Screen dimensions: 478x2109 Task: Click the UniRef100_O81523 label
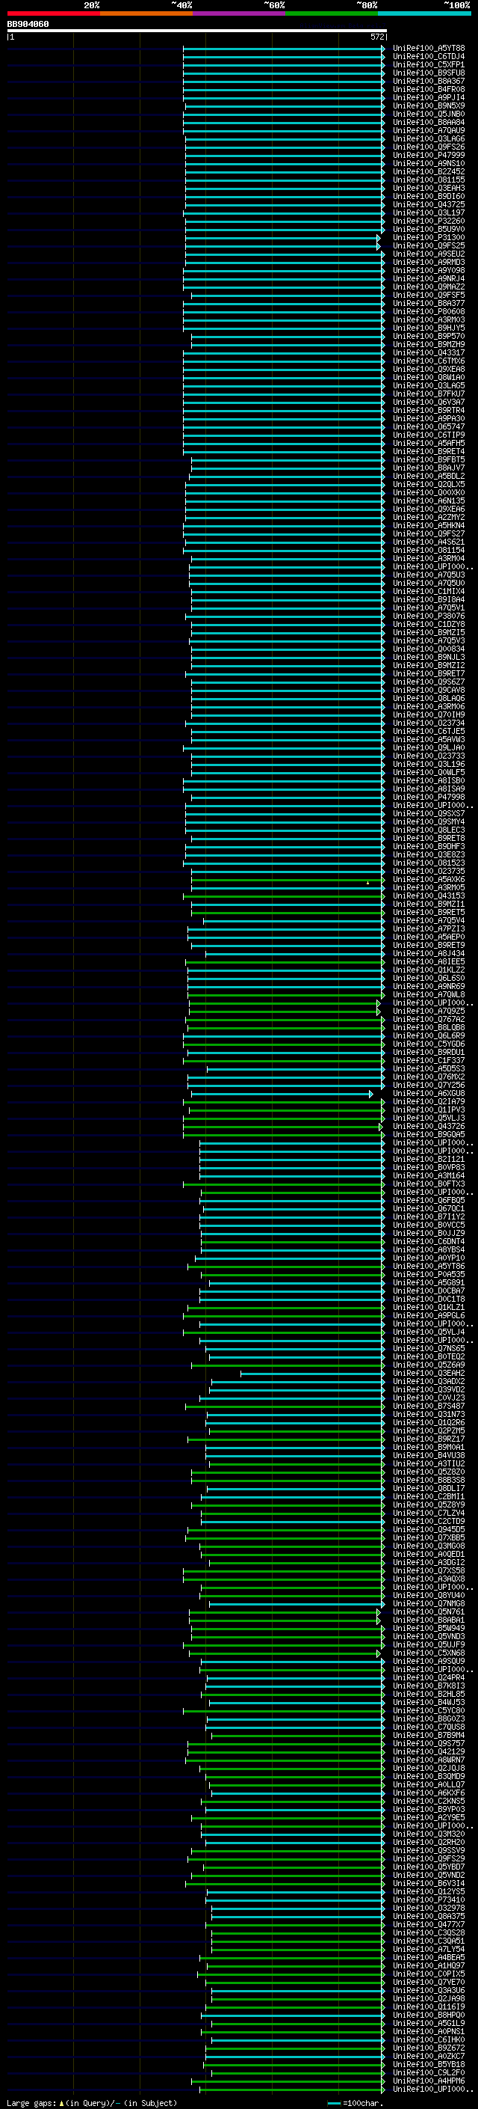pyautogui.click(x=429, y=863)
